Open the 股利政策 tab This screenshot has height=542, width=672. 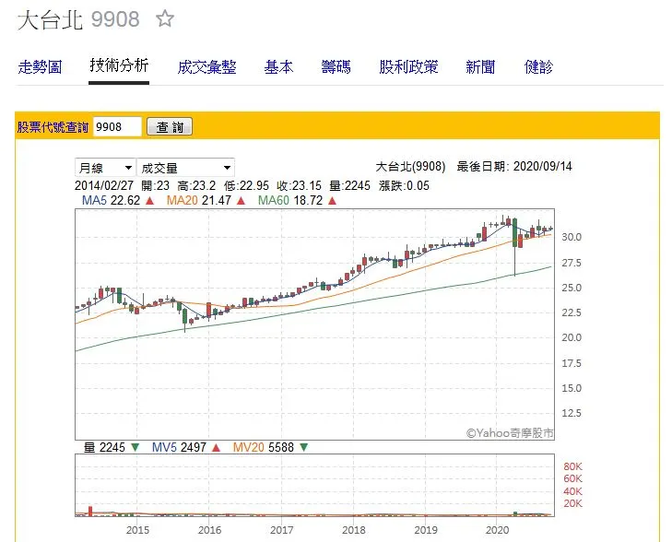(x=408, y=67)
